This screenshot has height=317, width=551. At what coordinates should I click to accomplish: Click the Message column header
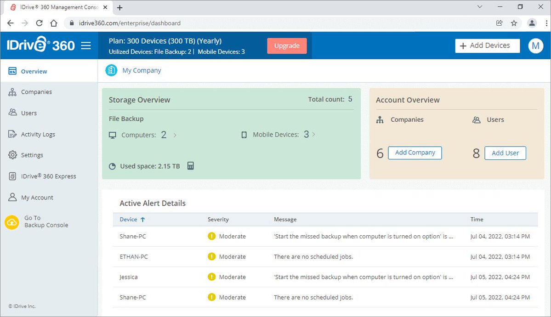pos(285,219)
